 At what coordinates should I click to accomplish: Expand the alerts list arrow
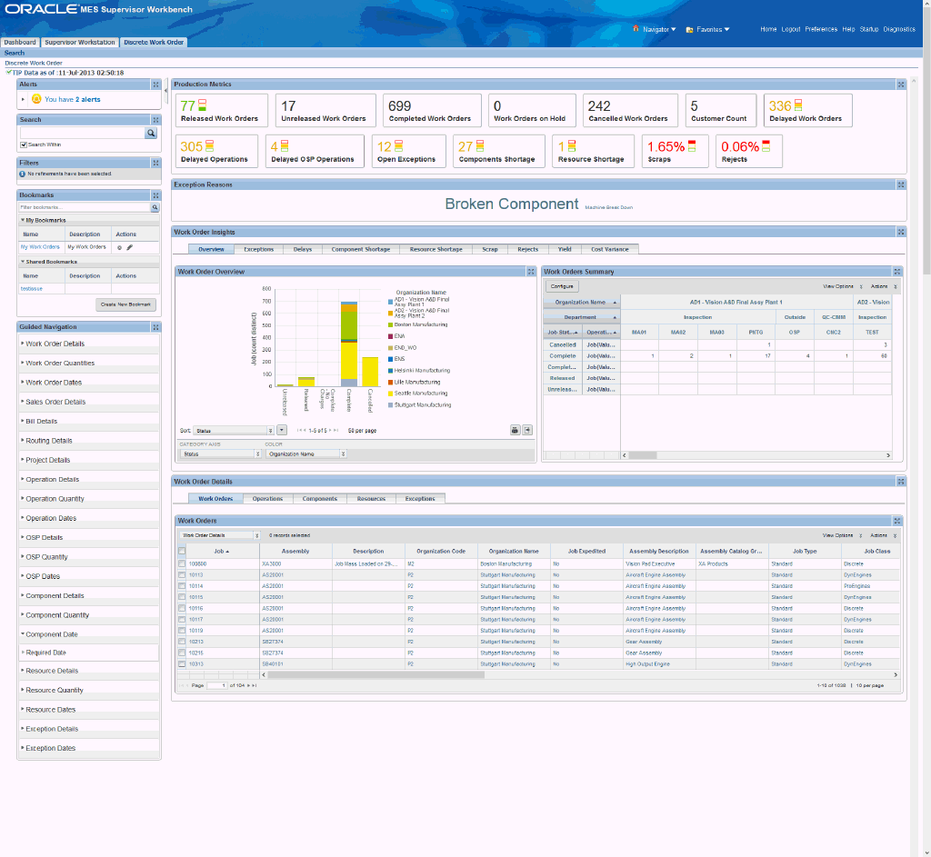click(x=23, y=99)
